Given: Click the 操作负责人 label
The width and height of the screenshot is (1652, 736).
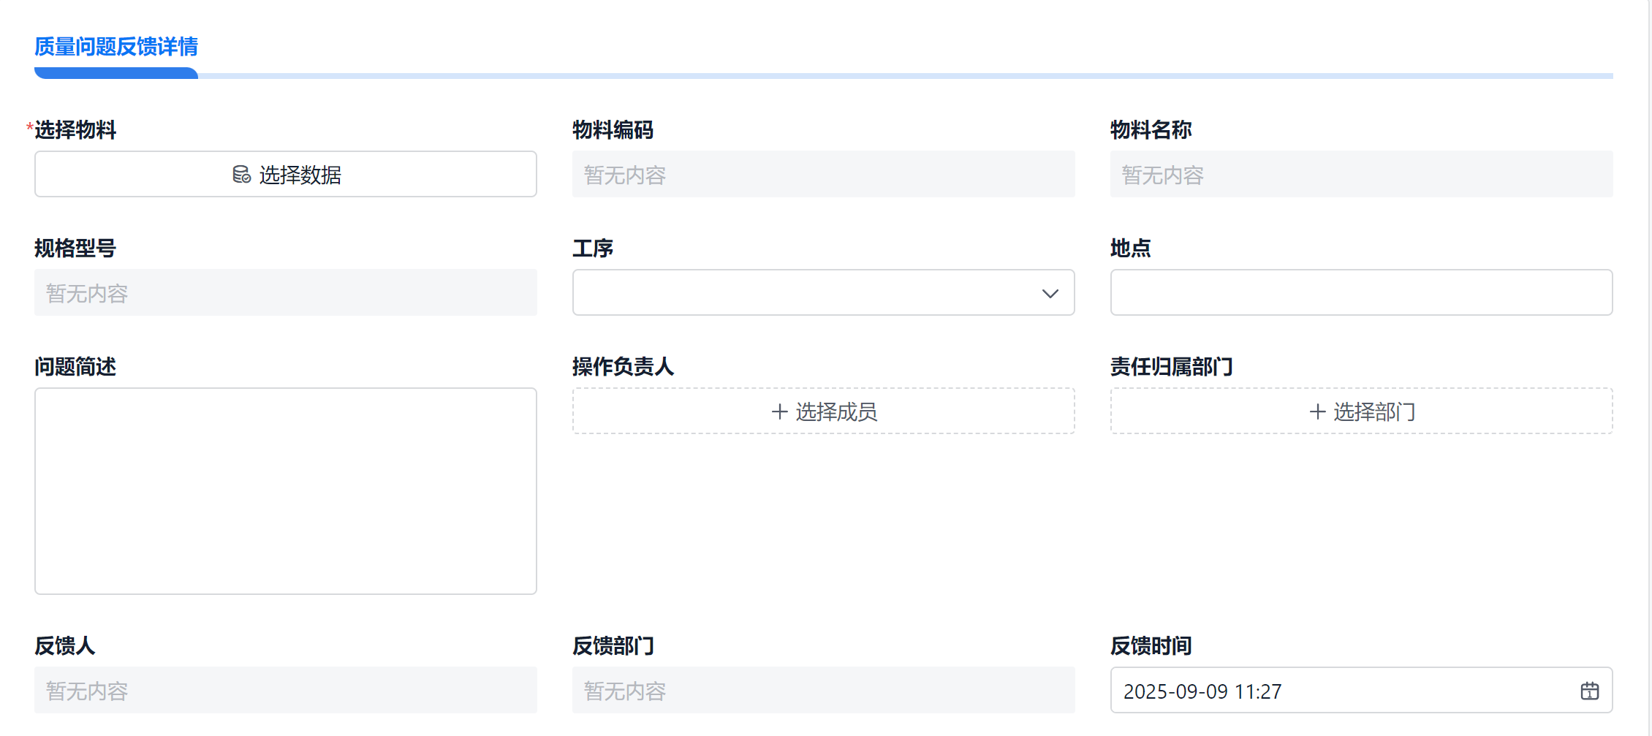Looking at the screenshot, I should click(x=623, y=367).
